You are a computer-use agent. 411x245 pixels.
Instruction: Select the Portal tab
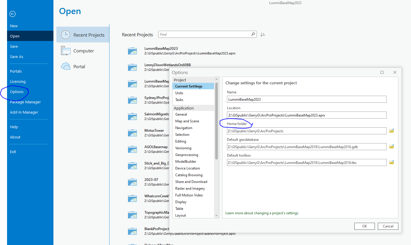click(x=83, y=66)
